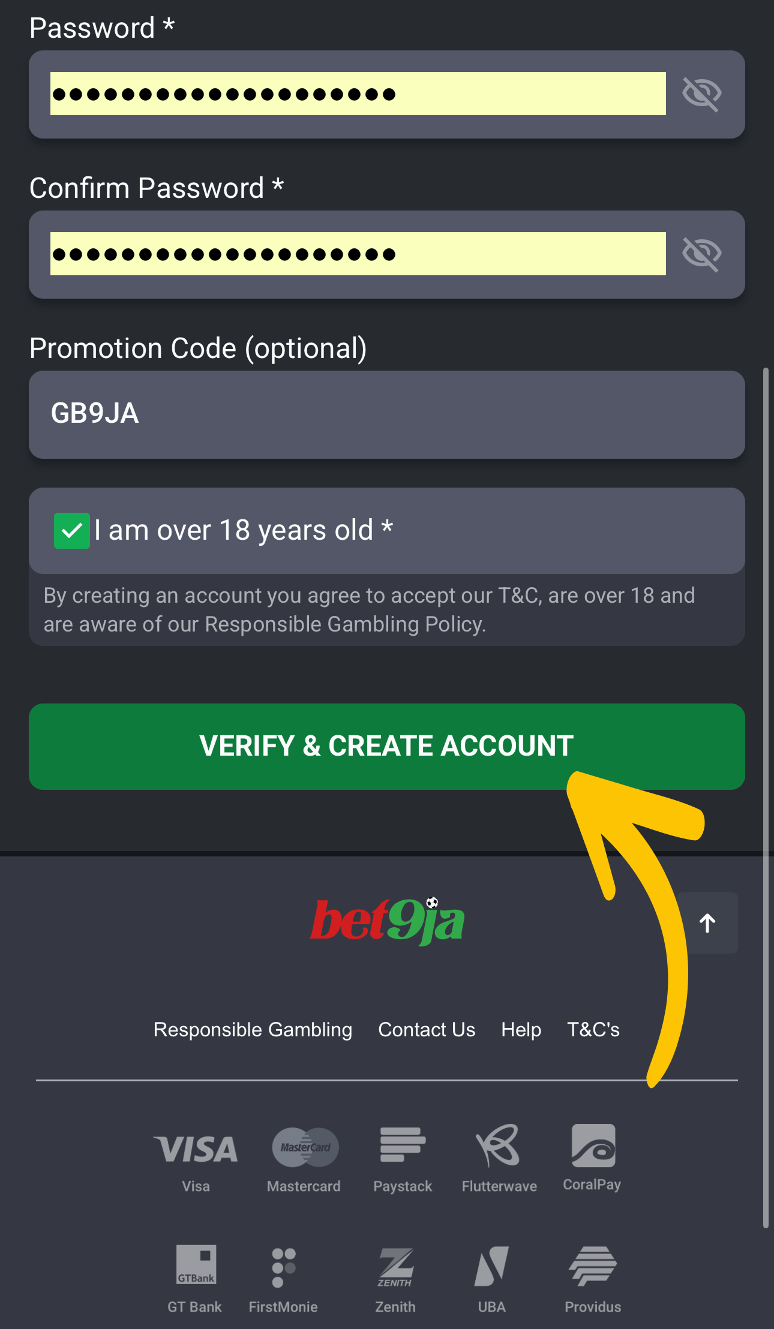Choose the Zenith bank icon
The width and height of the screenshot is (774, 1329).
coord(395,1266)
